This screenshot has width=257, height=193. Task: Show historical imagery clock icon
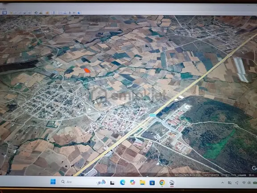[36, 13]
